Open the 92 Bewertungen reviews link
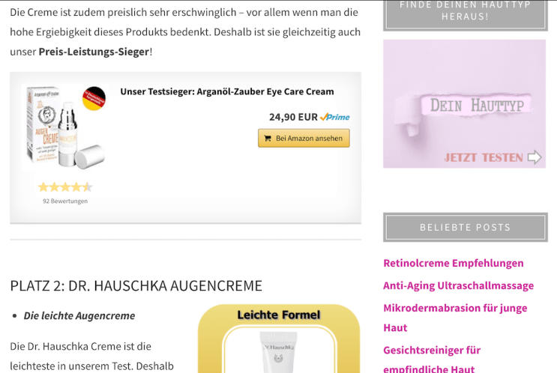The width and height of the screenshot is (557, 373). coord(65,201)
